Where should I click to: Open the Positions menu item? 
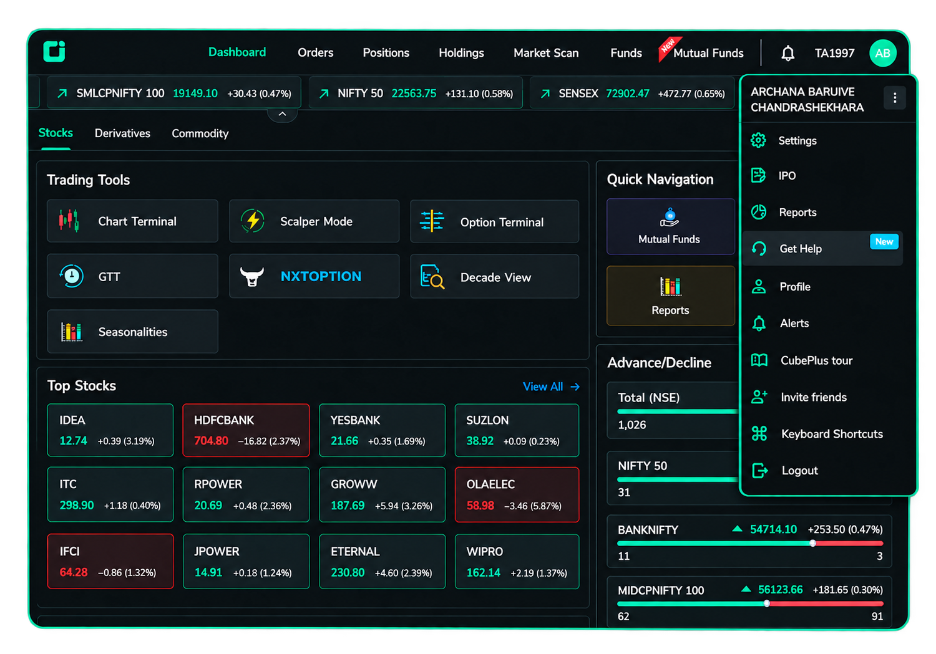(386, 53)
